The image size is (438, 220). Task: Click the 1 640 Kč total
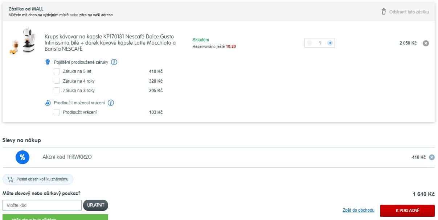(x=423, y=194)
